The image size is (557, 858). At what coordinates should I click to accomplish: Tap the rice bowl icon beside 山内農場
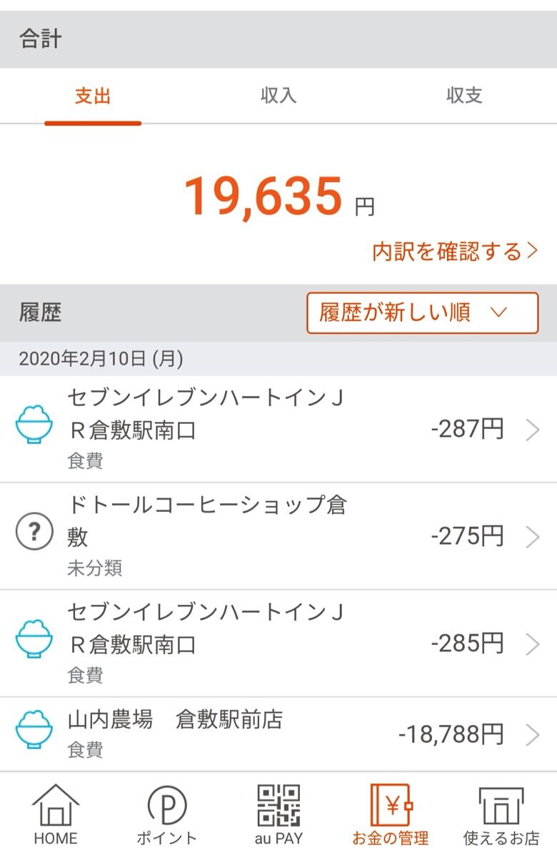pyautogui.click(x=34, y=729)
